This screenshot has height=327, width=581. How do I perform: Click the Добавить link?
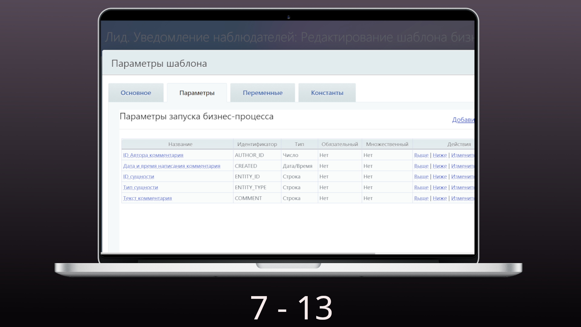coord(463,120)
